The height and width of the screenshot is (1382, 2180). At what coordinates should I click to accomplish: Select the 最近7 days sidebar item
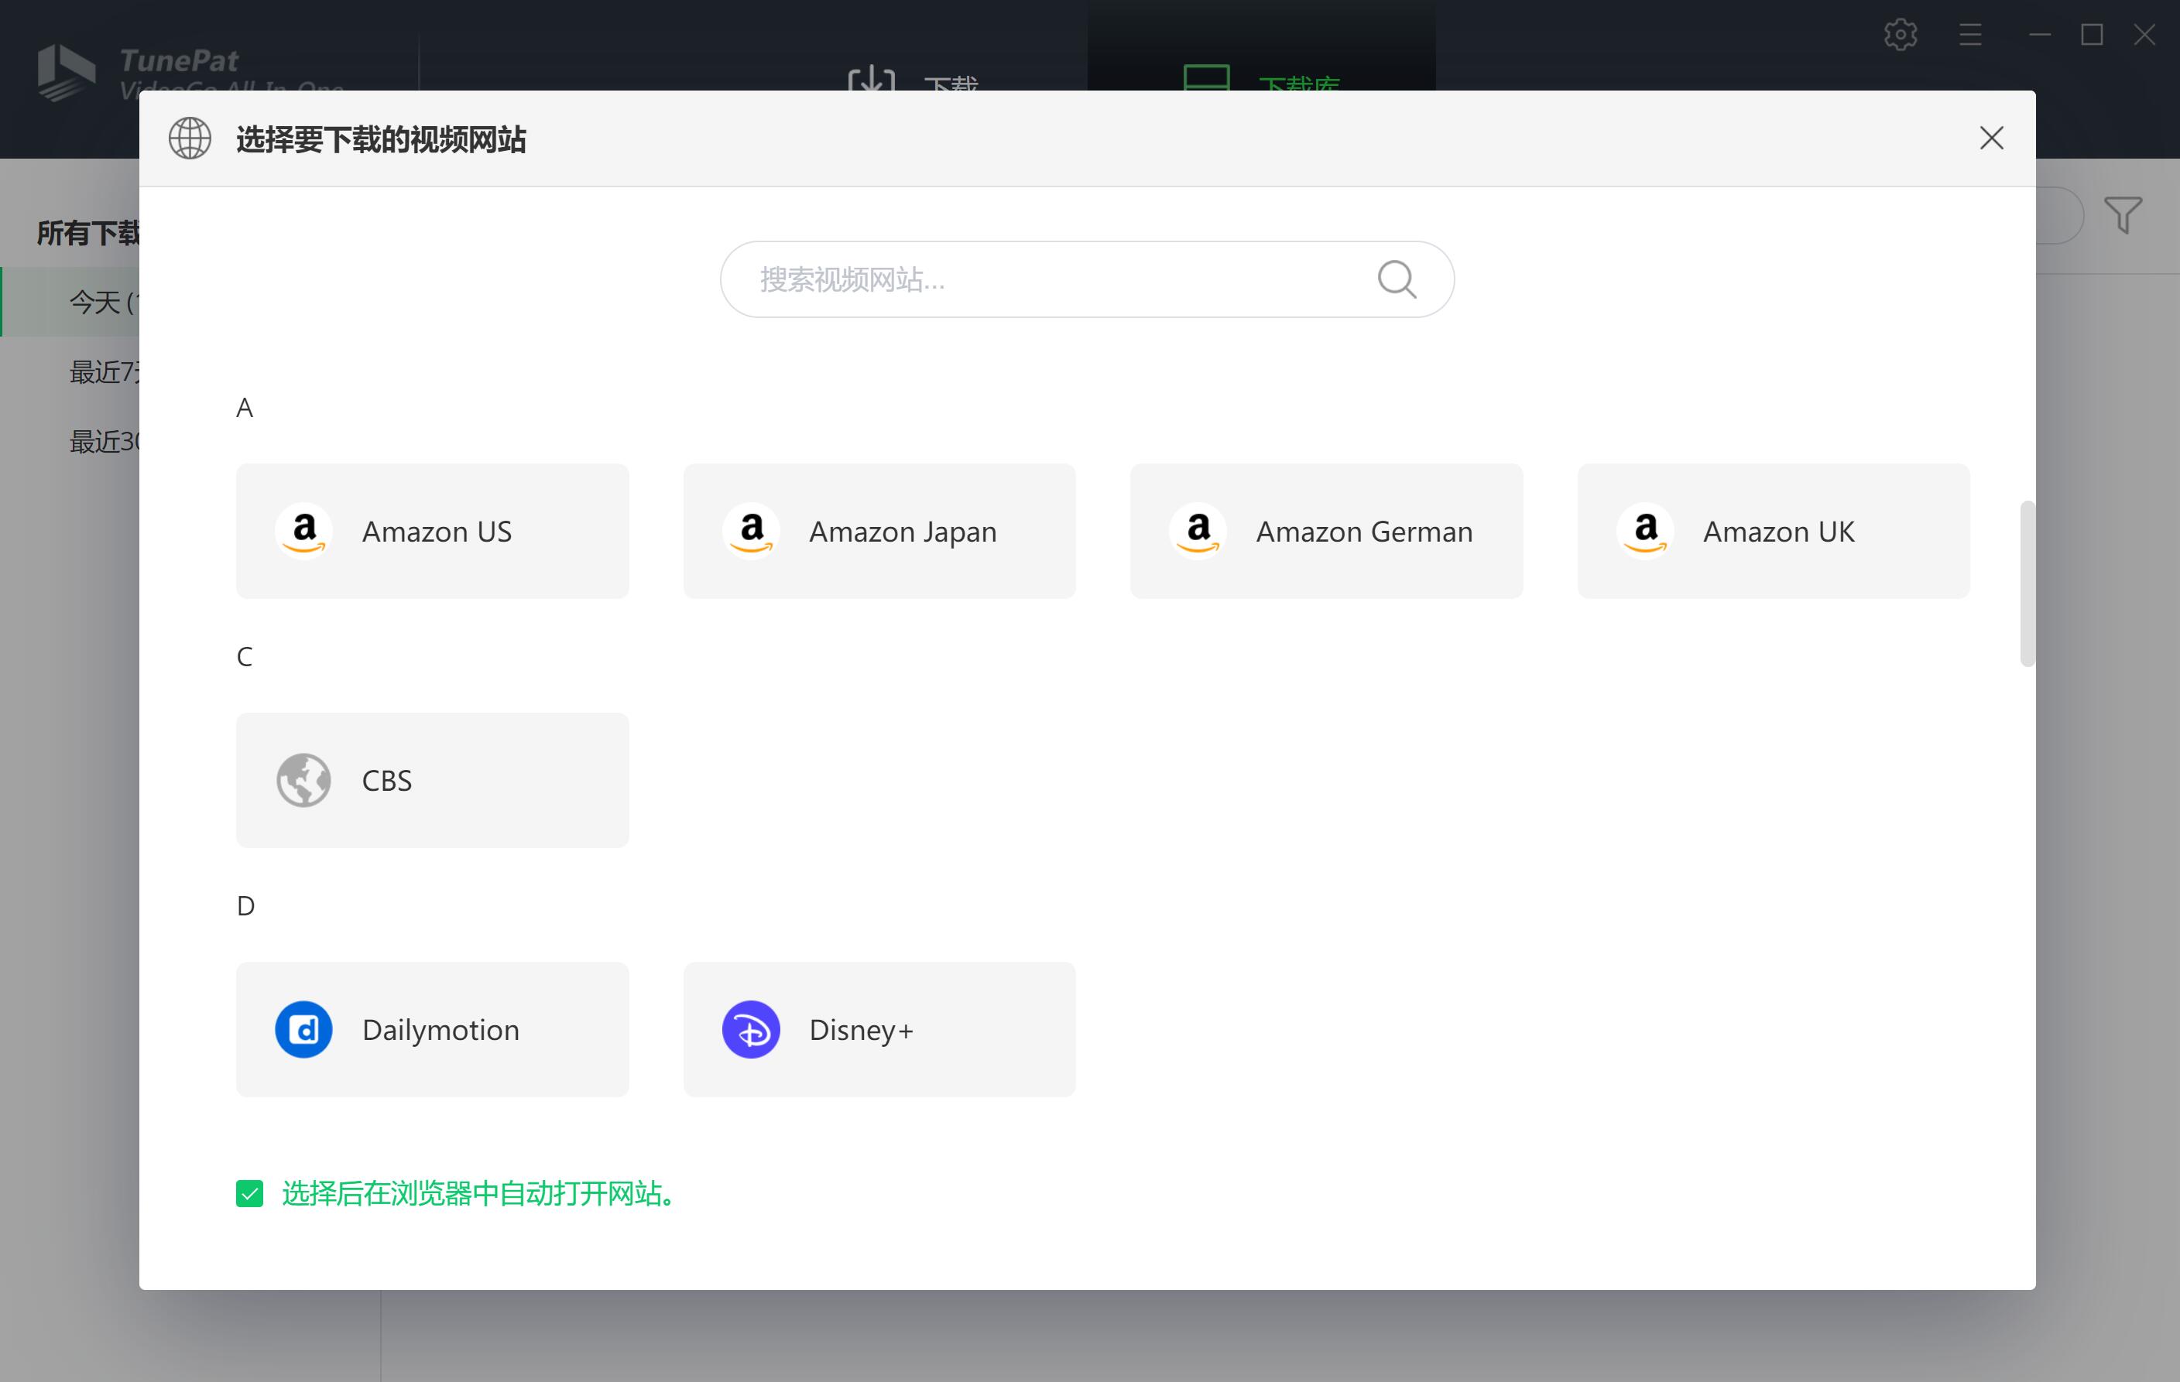click(x=70, y=372)
